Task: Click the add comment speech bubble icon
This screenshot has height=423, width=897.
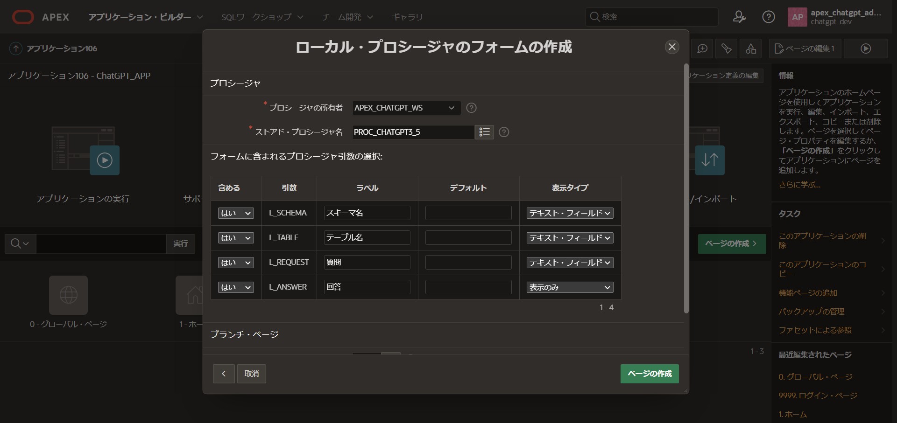Action: point(702,49)
